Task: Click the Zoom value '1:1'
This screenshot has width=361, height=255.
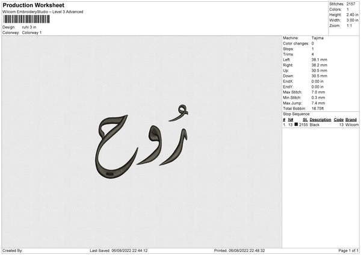Action: tap(349, 25)
